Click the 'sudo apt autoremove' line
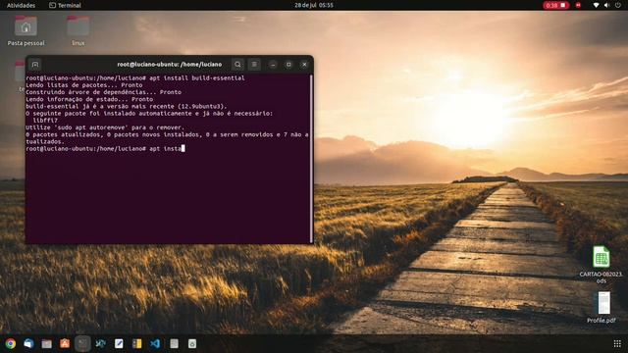The width and height of the screenshot is (628, 353). (x=105, y=127)
